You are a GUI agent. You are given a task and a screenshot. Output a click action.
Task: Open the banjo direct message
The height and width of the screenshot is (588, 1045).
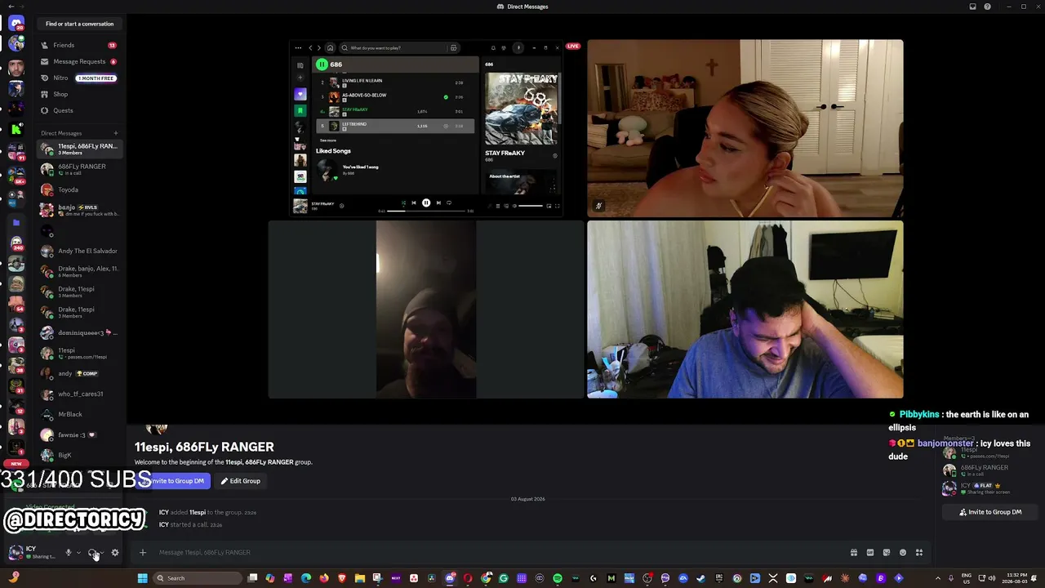click(x=78, y=210)
